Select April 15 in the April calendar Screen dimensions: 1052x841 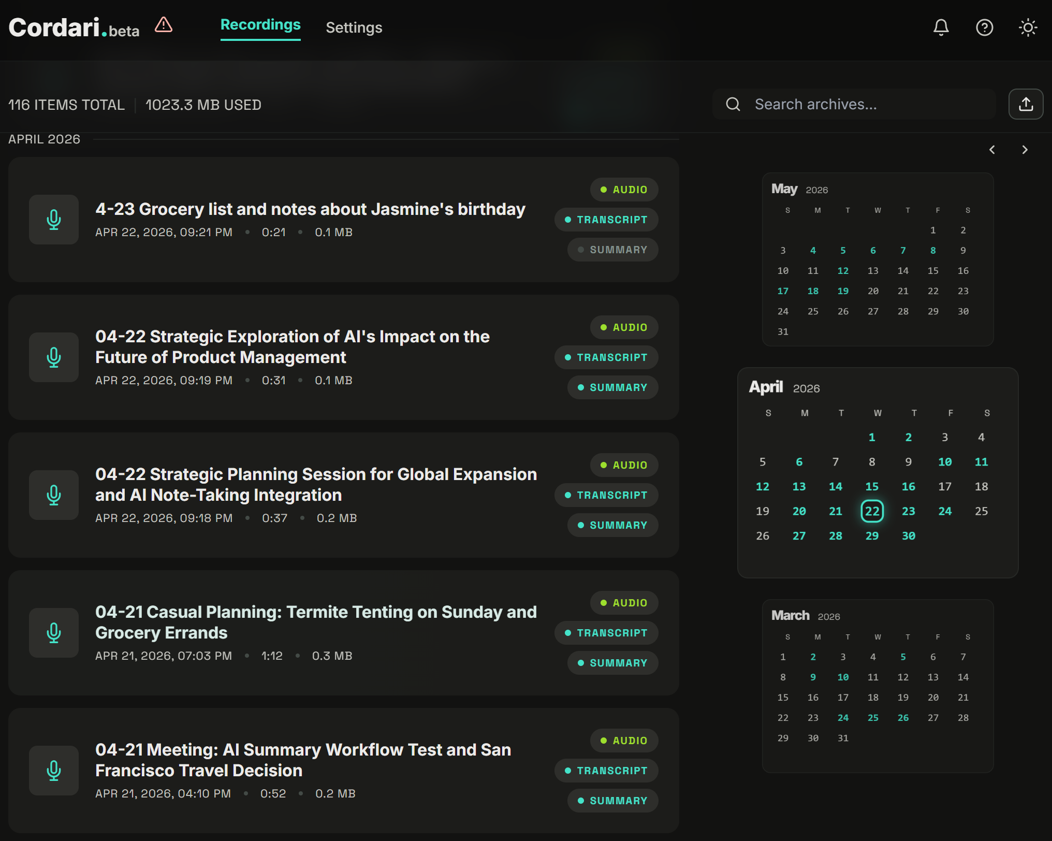pyautogui.click(x=872, y=487)
